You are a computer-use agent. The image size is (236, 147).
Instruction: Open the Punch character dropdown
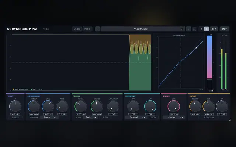pyautogui.click(x=49, y=118)
